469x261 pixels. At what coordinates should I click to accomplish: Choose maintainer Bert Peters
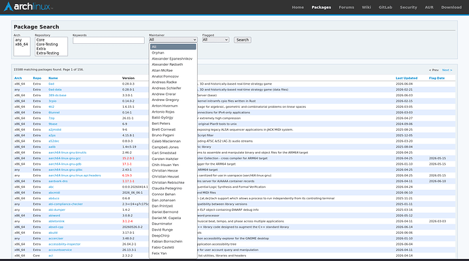click(173, 123)
